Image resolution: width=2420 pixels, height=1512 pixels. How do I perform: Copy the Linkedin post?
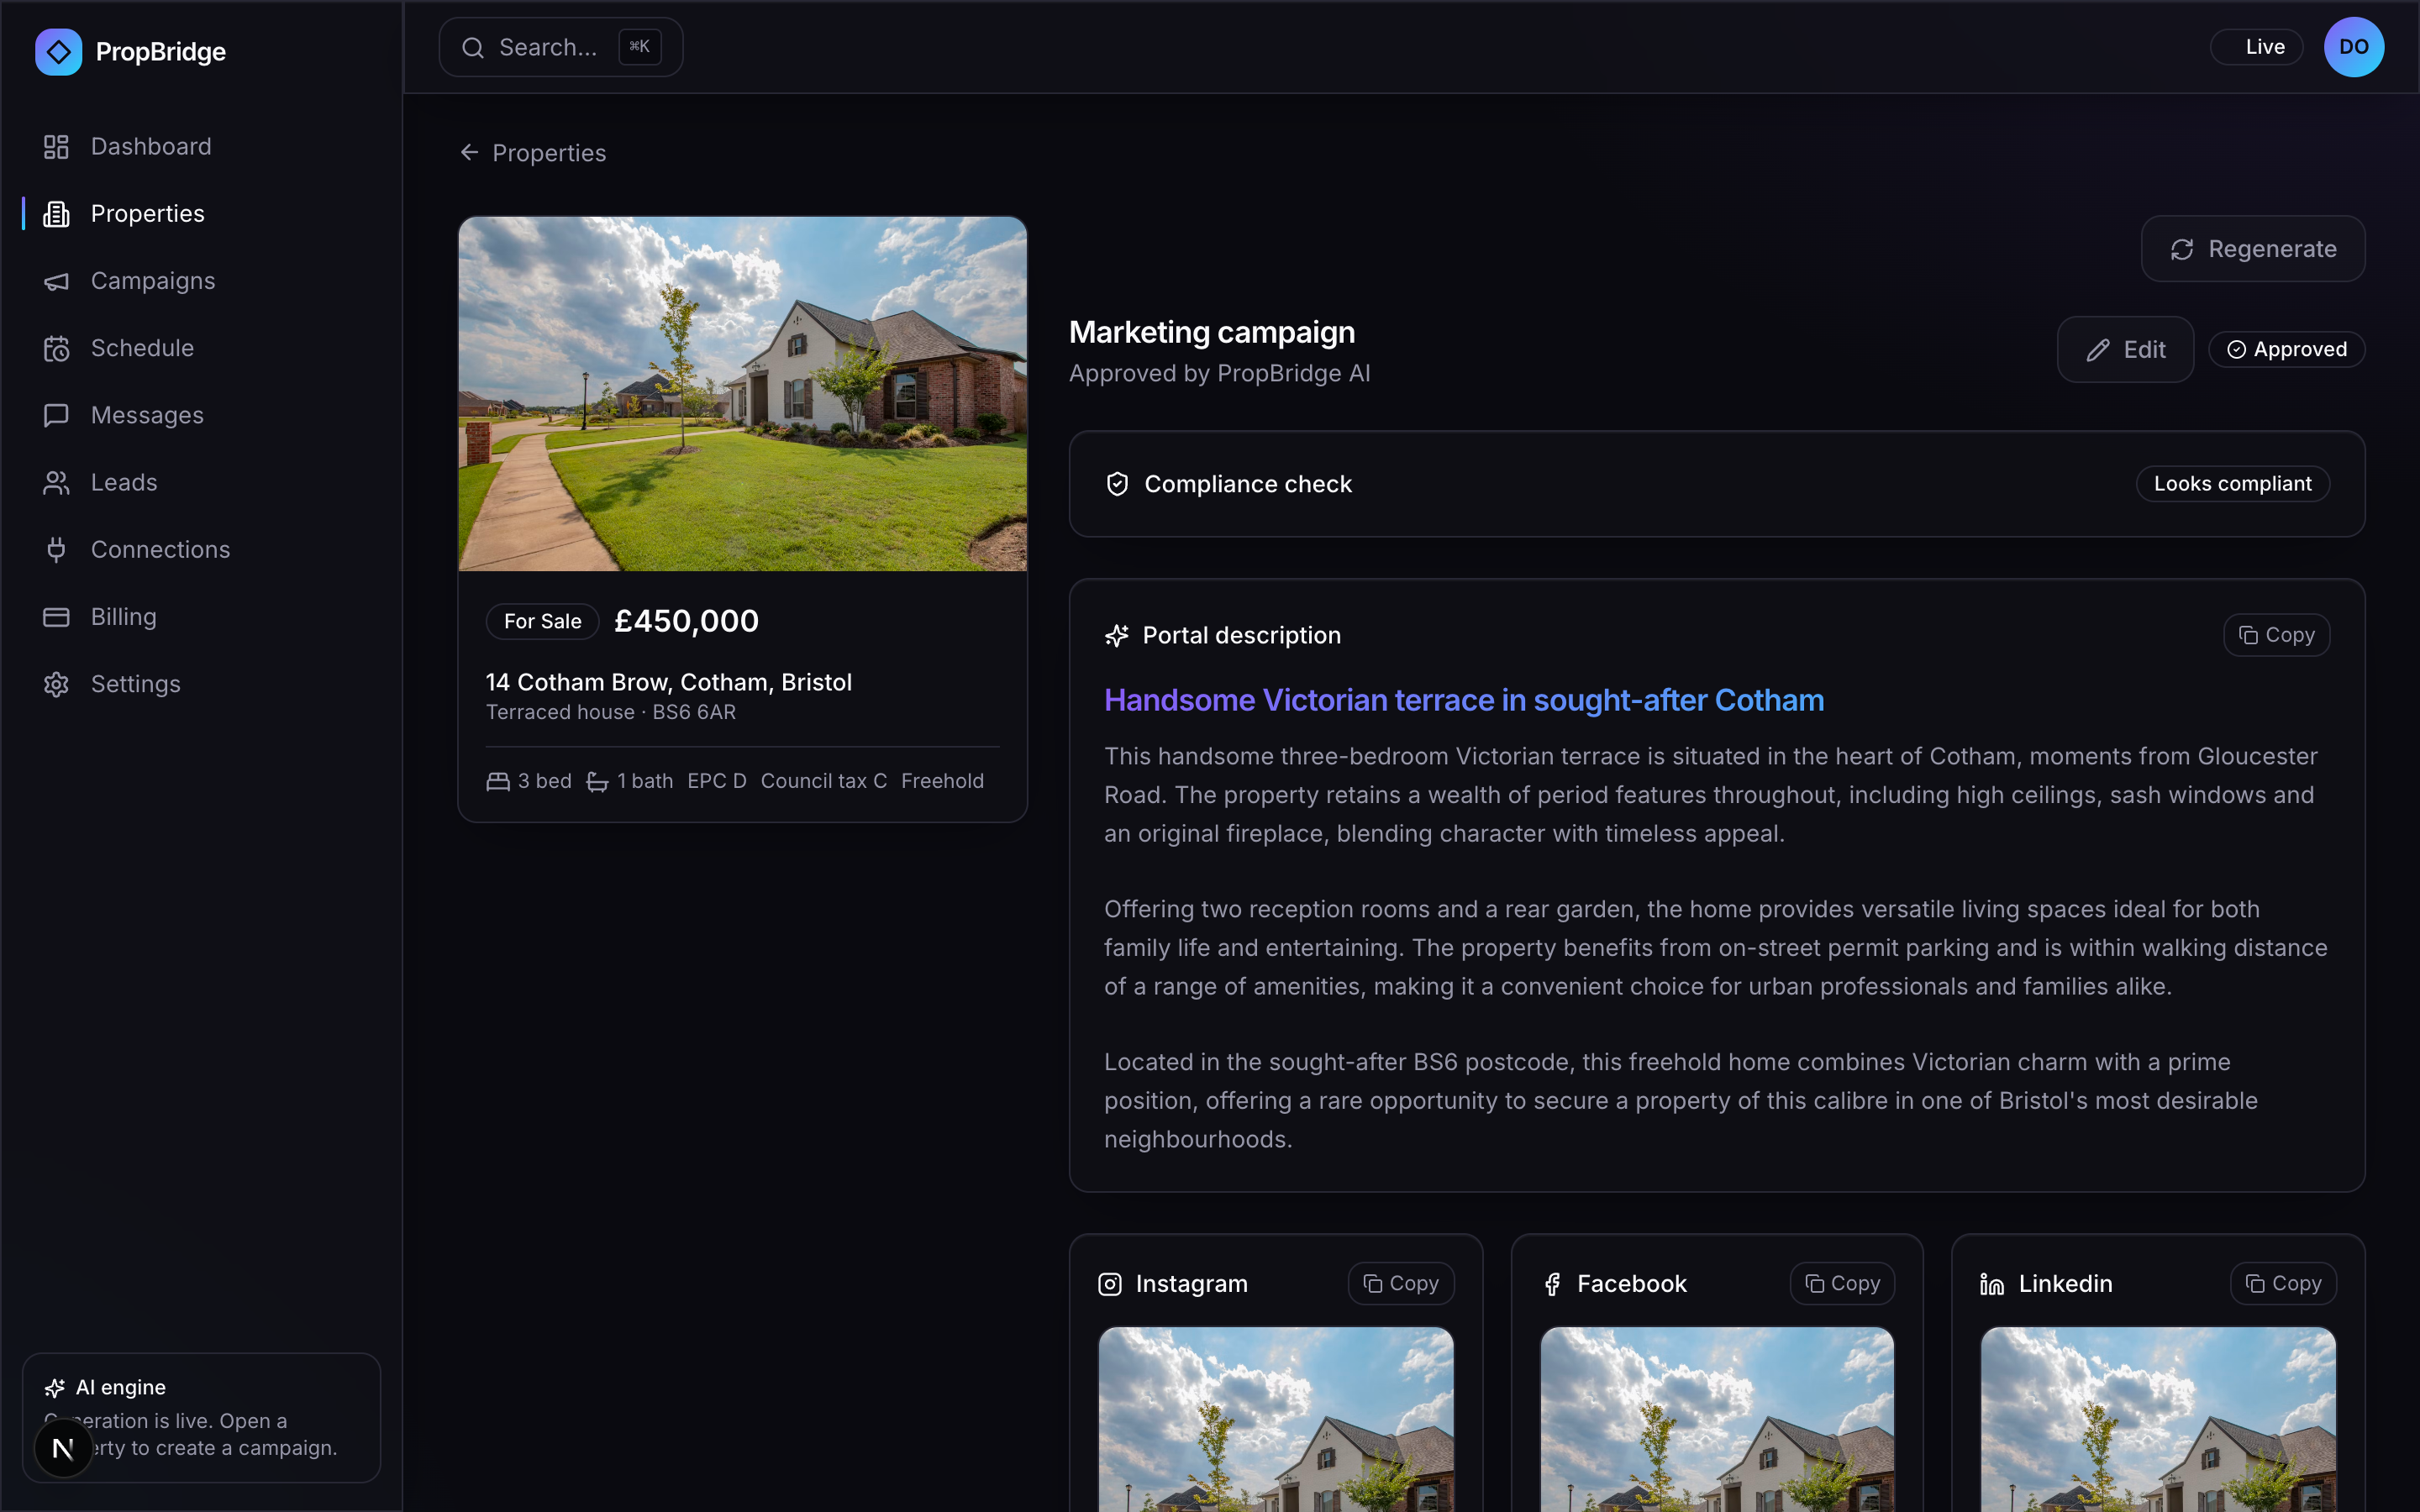pyautogui.click(x=2283, y=1283)
